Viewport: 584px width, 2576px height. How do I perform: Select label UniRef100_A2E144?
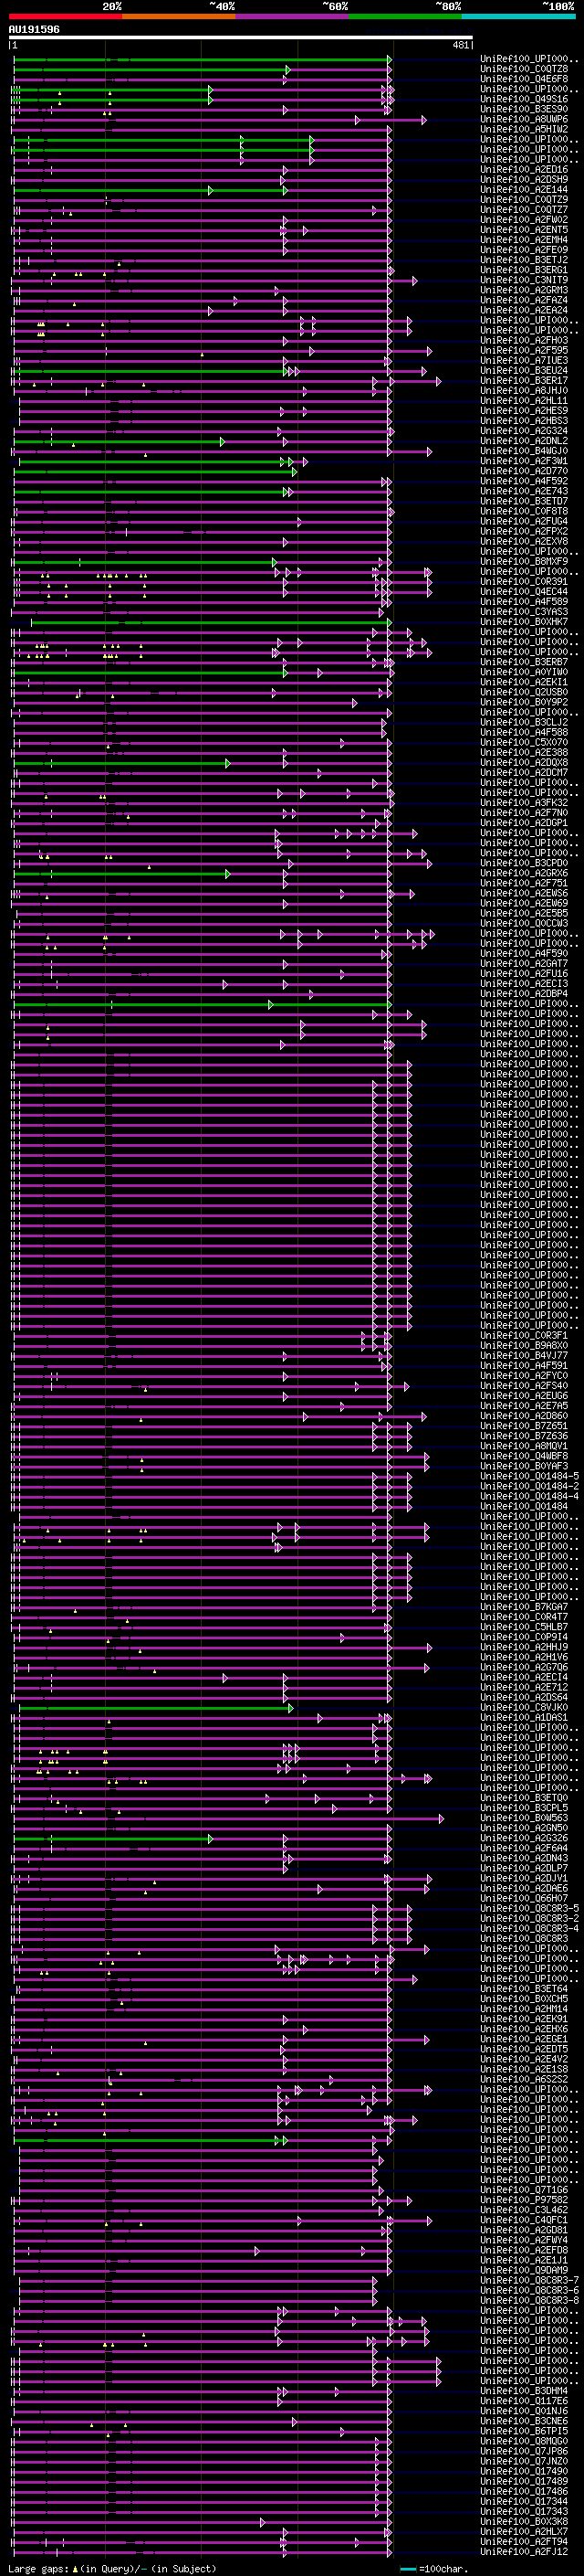[524, 190]
